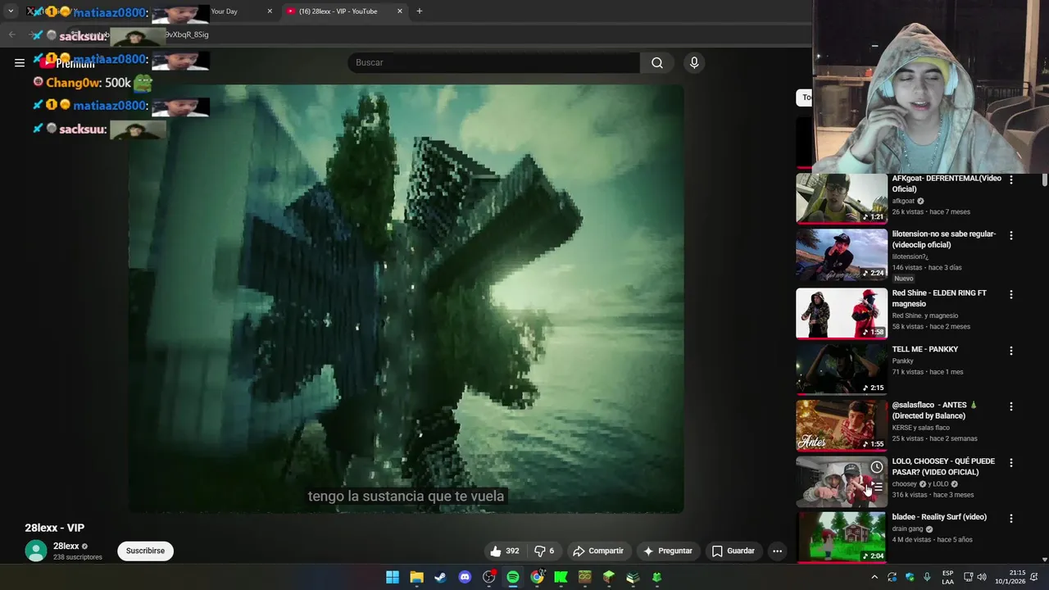Click the video player showing 28lexx VIP
The image size is (1049, 590).
406,299
